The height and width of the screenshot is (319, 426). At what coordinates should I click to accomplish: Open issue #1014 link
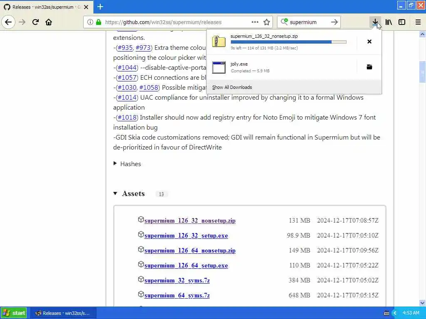[127, 97]
